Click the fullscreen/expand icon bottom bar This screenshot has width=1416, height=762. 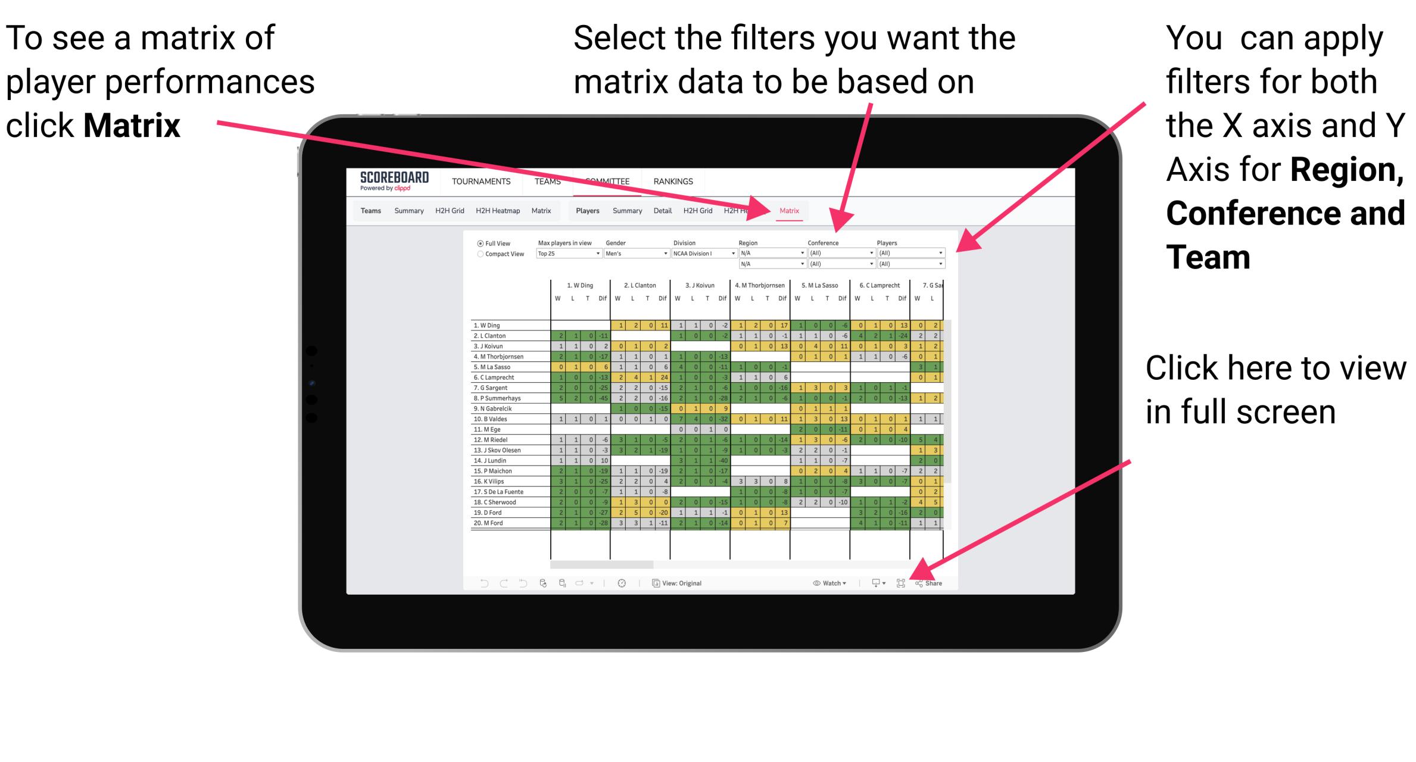pos(901,582)
